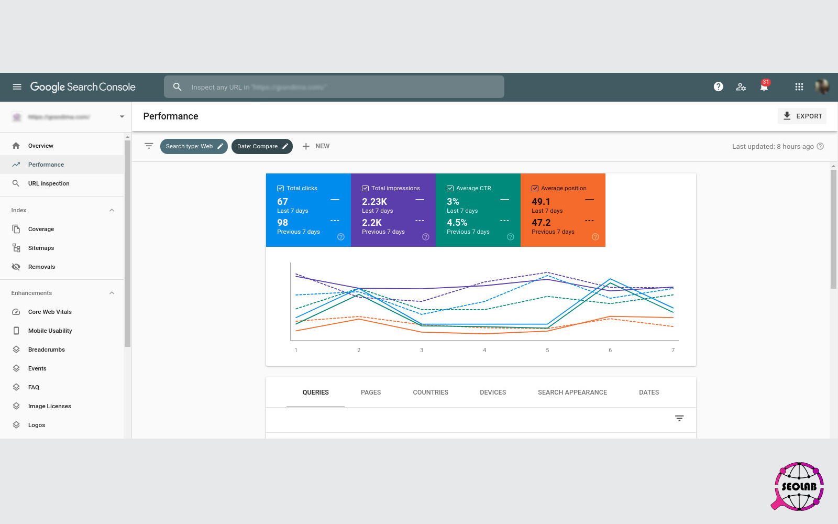Click the search magnifier icon in URL bar
This screenshot has height=524, width=838.
pyautogui.click(x=178, y=87)
